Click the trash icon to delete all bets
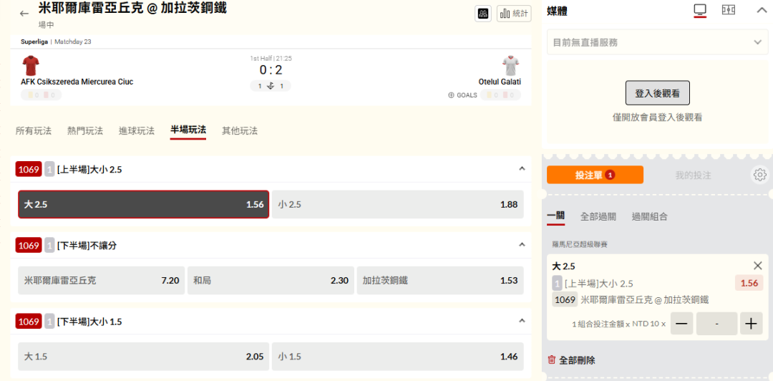The width and height of the screenshot is (773, 381). tap(551, 360)
